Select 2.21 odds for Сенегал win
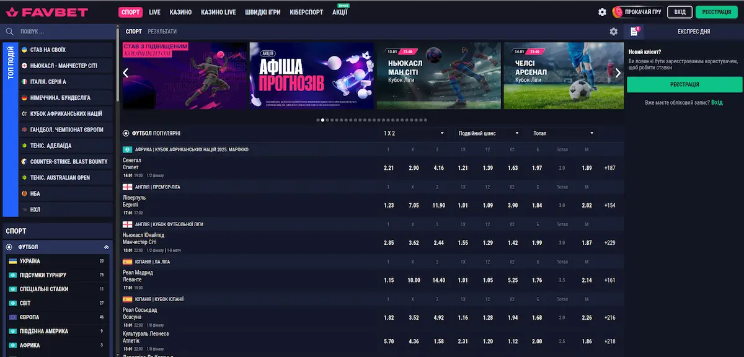The width and height of the screenshot is (744, 357). point(389,168)
